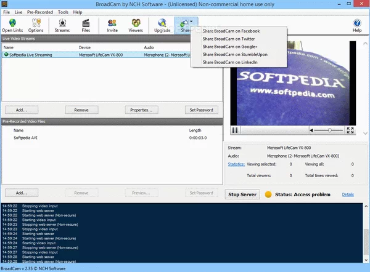The height and width of the screenshot is (272, 370).
Task: Click the BroadCam title bar app icon
Action: tap(4, 4)
